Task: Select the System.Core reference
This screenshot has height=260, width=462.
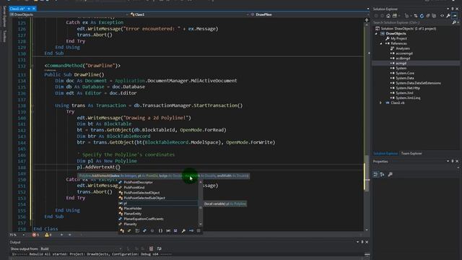Action: [x=404, y=73]
